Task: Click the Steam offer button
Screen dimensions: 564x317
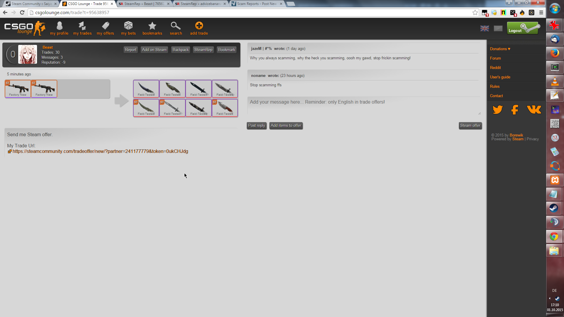Action: click(470, 126)
